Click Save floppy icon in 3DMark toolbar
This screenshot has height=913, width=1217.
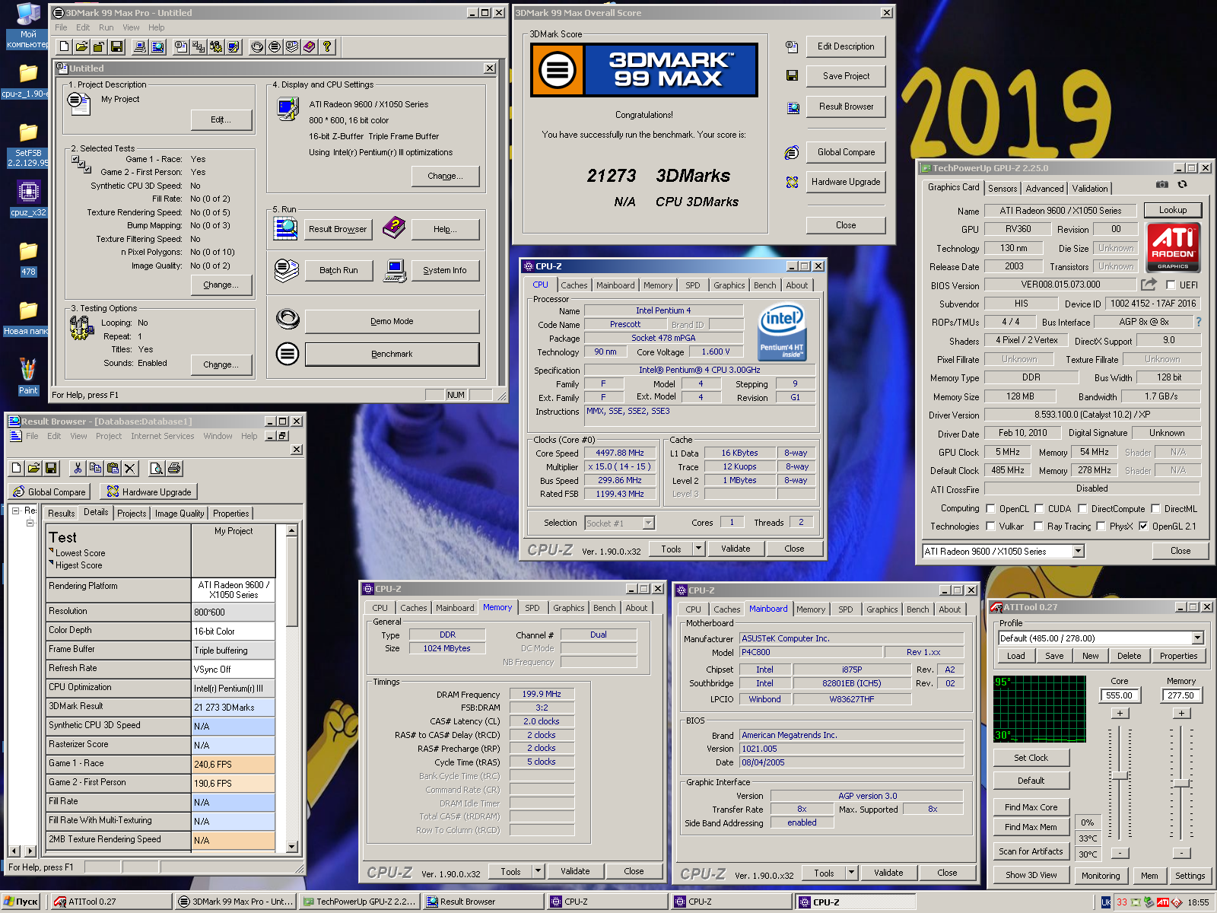(116, 46)
